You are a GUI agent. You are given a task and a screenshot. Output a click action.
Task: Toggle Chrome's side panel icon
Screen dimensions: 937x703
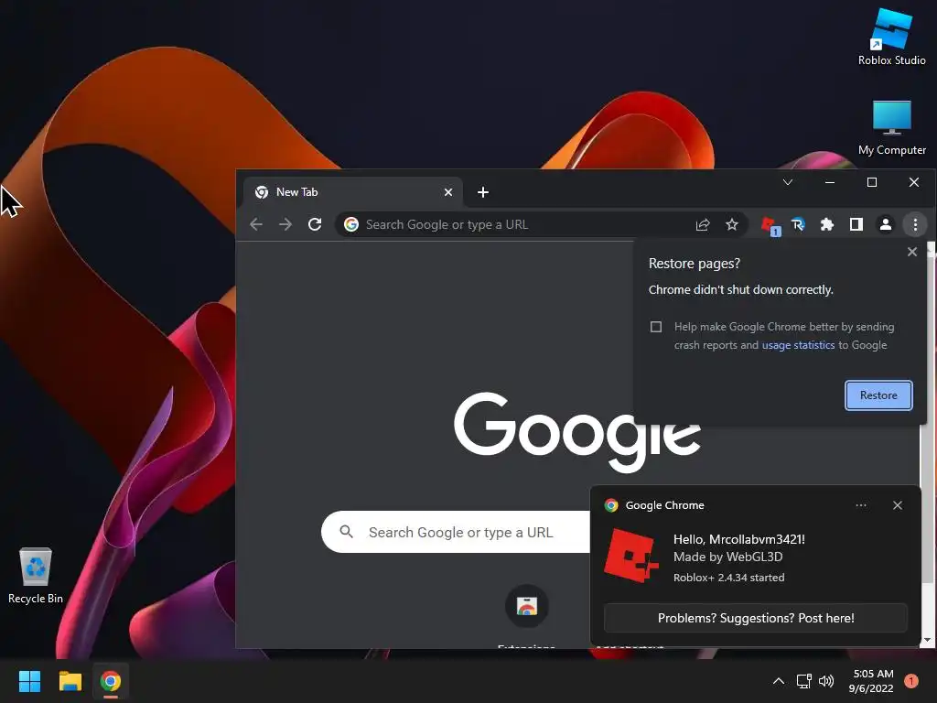click(x=856, y=225)
